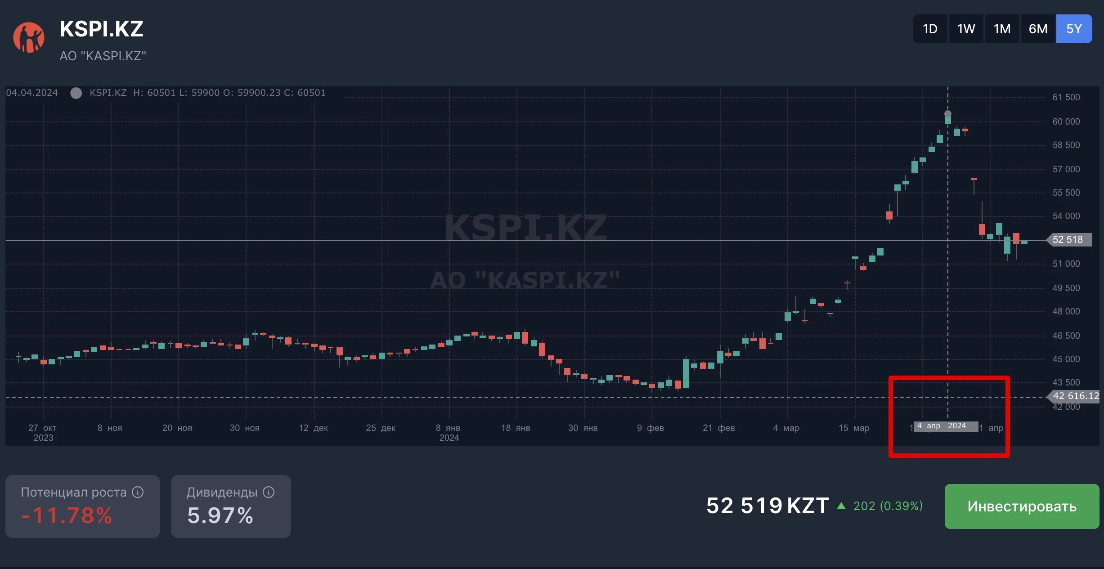Click the 4 апр 2024 crosshair date label
This screenshot has width=1104, height=569.
pos(946,426)
